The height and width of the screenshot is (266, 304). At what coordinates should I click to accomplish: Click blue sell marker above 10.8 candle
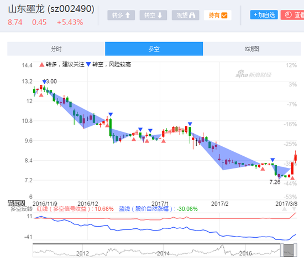coord(111,114)
